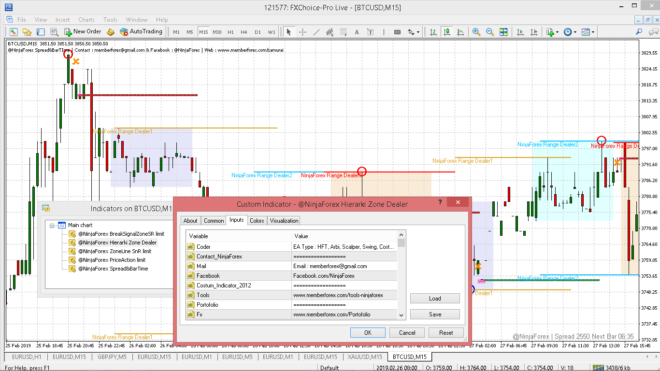The height and width of the screenshot is (371, 660).
Task: Select the Fibonacci retracement tool
Action: click(344, 32)
